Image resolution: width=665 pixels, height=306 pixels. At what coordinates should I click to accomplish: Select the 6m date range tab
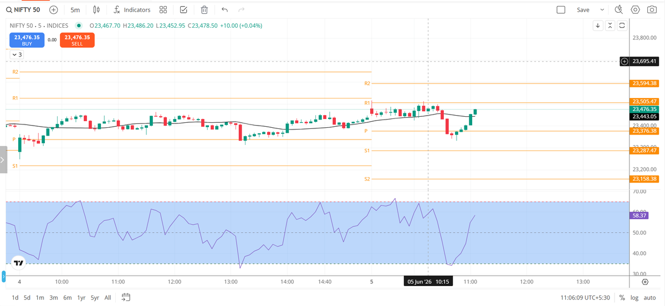[68, 297]
